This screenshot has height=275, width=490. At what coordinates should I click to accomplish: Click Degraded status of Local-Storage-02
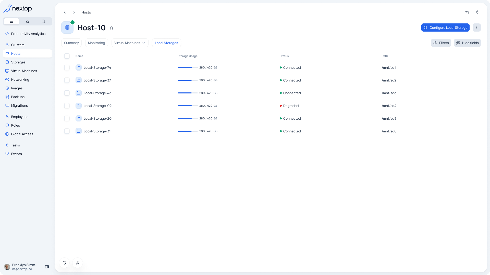coord(289,106)
